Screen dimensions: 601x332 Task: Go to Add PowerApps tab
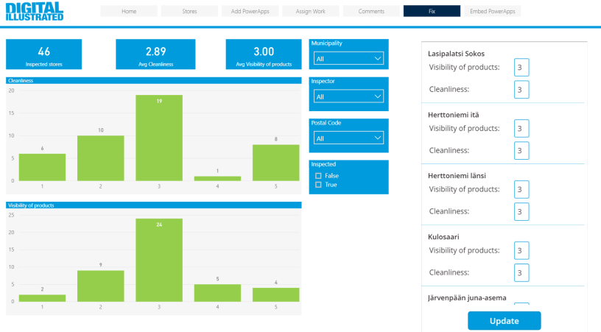tap(250, 11)
